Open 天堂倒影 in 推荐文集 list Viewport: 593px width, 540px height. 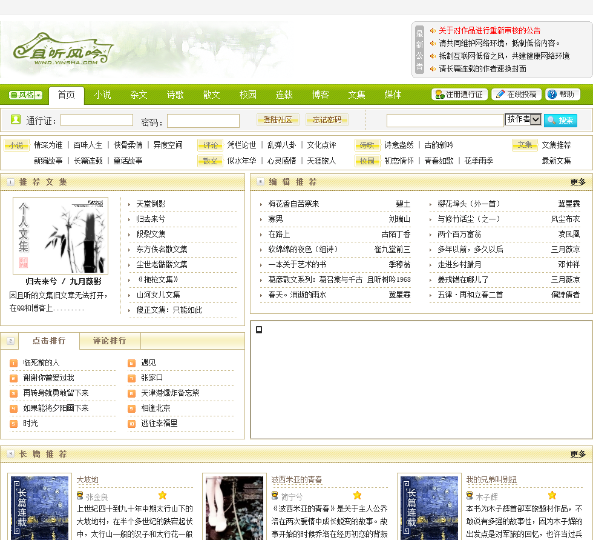tap(151, 204)
